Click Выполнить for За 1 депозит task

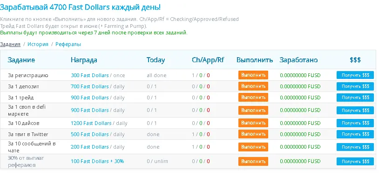click(x=253, y=86)
